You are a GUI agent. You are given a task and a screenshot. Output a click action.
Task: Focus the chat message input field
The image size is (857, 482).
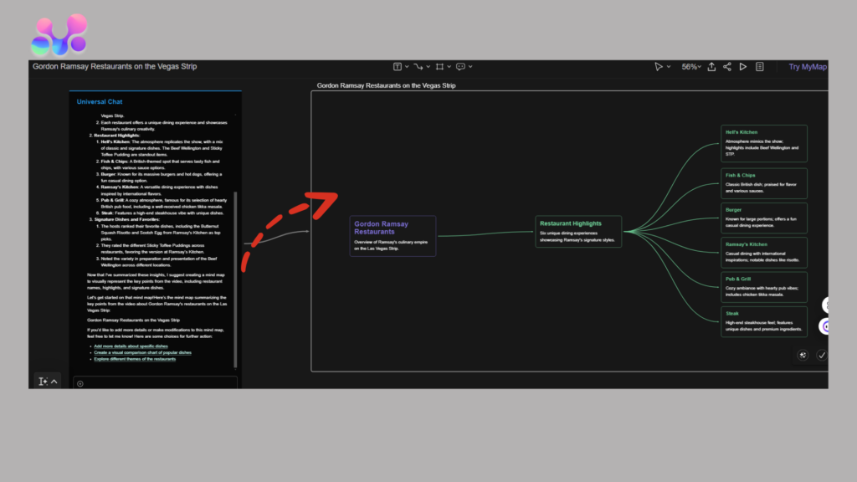pyautogui.click(x=155, y=383)
